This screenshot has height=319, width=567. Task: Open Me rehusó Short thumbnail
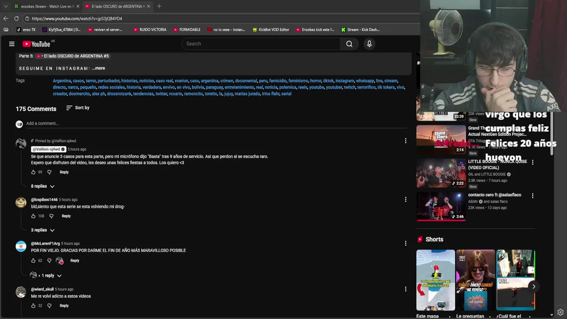pyautogui.click(x=475, y=280)
